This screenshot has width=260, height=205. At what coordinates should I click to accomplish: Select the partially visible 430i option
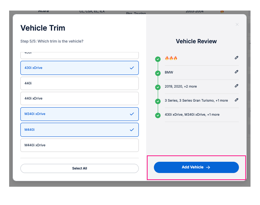[x=79, y=55]
